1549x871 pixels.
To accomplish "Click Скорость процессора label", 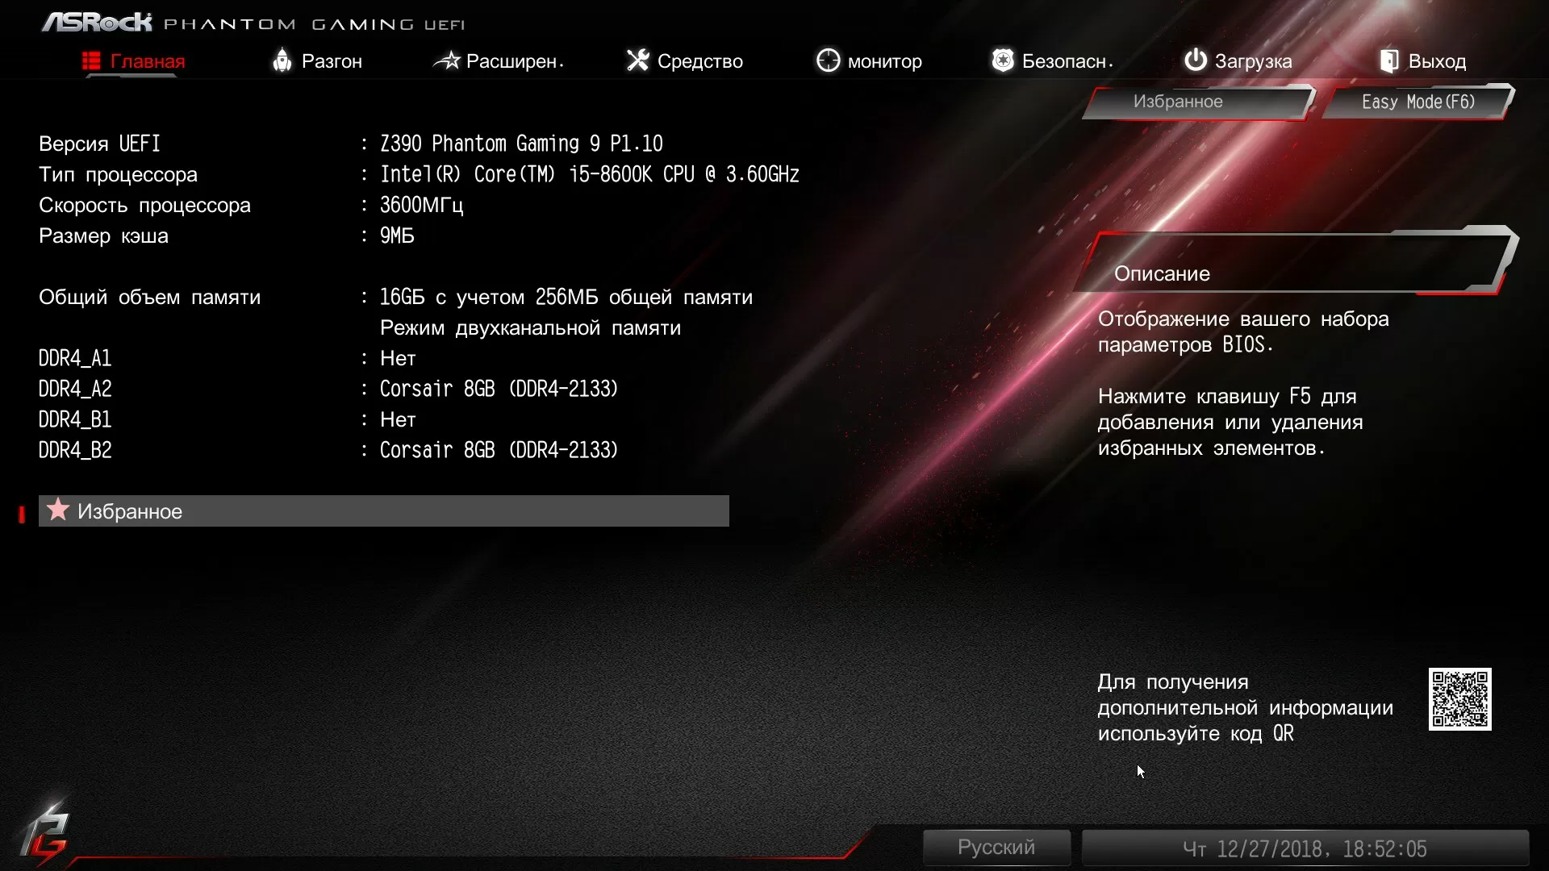I will [x=144, y=205].
